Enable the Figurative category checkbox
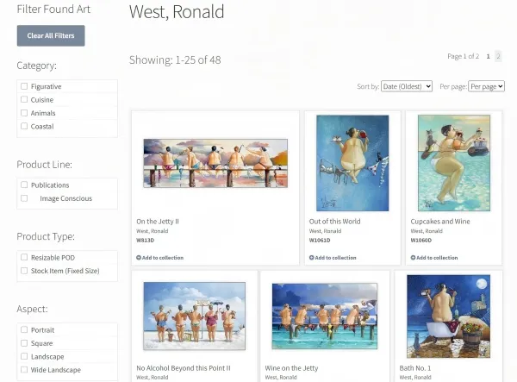517x382 pixels. point(24,86)
